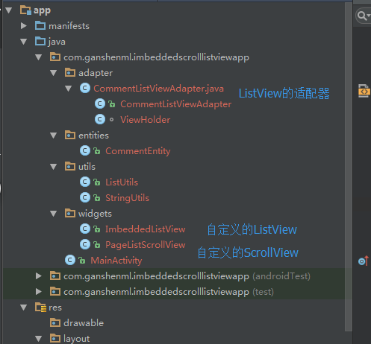Expand the (test) package arrow
The height and width of the screenshot is (344, 371).
[39, 292]
